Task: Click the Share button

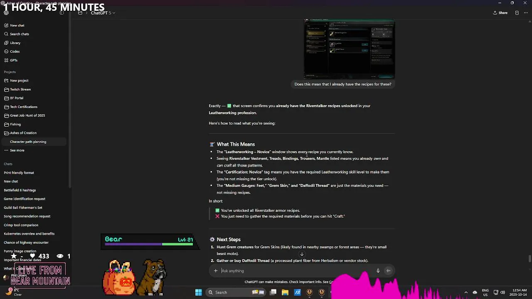Action: (500, 13)
